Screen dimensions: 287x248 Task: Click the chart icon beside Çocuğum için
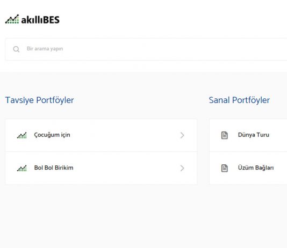[22, 135]
